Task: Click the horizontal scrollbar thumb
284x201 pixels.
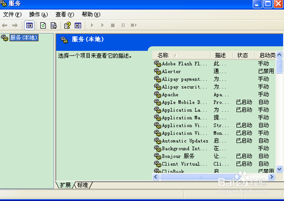Action: tap(200, 176)
